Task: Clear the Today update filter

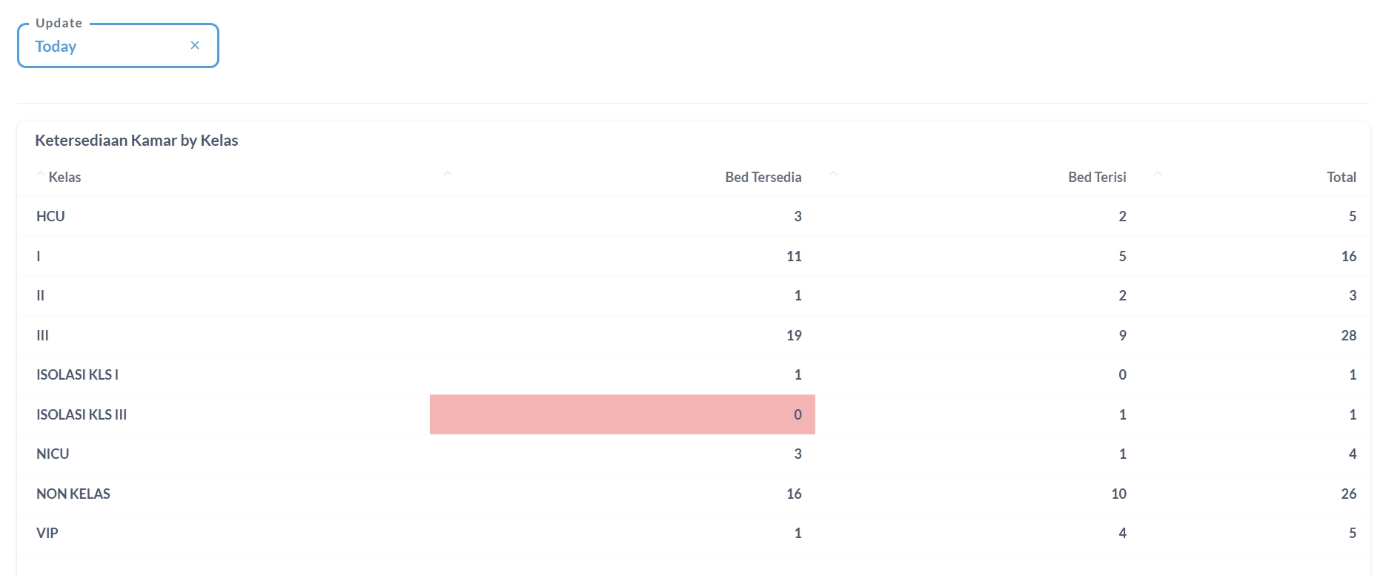Action: (x=195, y=45)
